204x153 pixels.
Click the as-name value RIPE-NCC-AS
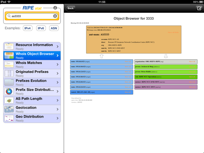(113, 39)
